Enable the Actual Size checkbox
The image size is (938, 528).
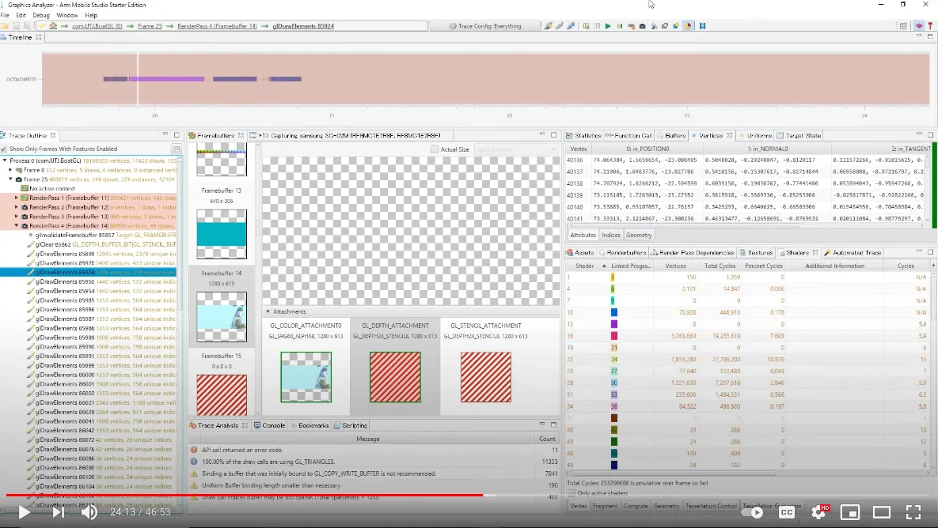tap(435, 149)
